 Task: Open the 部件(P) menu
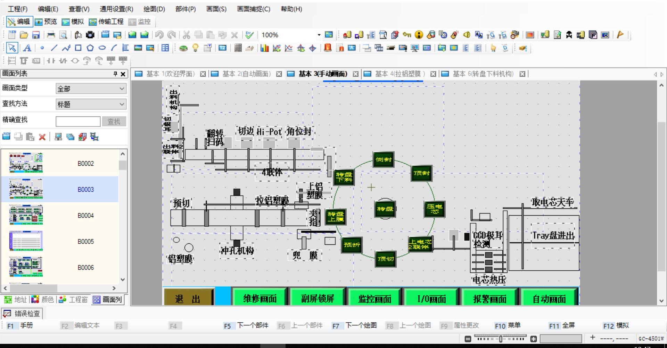(x=186, y=9)
